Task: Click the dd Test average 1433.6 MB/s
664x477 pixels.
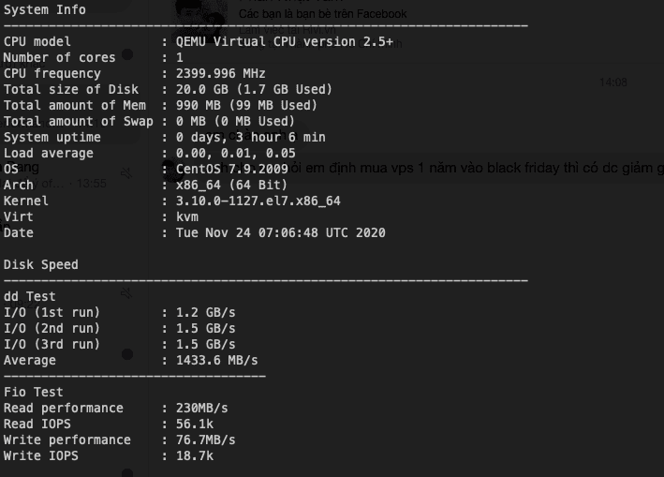Action: click(x=217, y=360)
